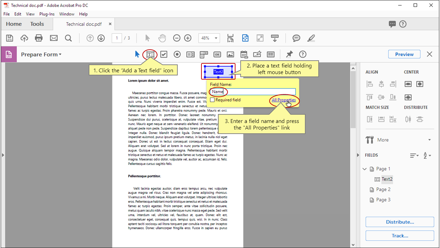This screenshot has height=248, width=440.
Task: Collapse the Page 1 tree entry
Action: click(365, 169)
